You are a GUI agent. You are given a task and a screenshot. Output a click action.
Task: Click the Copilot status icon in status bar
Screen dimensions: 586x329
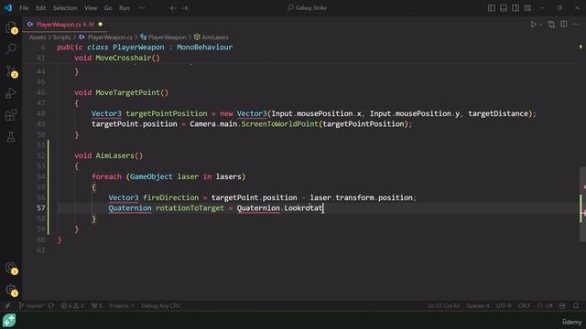pyautogui.click(x=562, y=306)
